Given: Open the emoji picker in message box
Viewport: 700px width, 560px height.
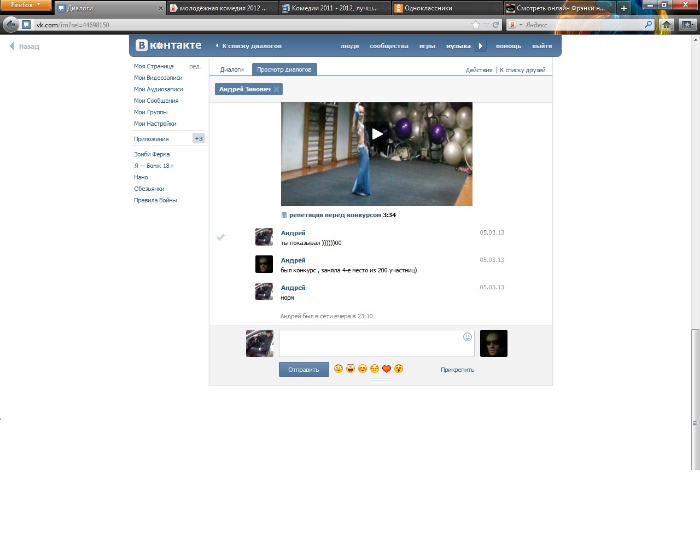Looking at the screenshot, I should click(x=467, y=337).
